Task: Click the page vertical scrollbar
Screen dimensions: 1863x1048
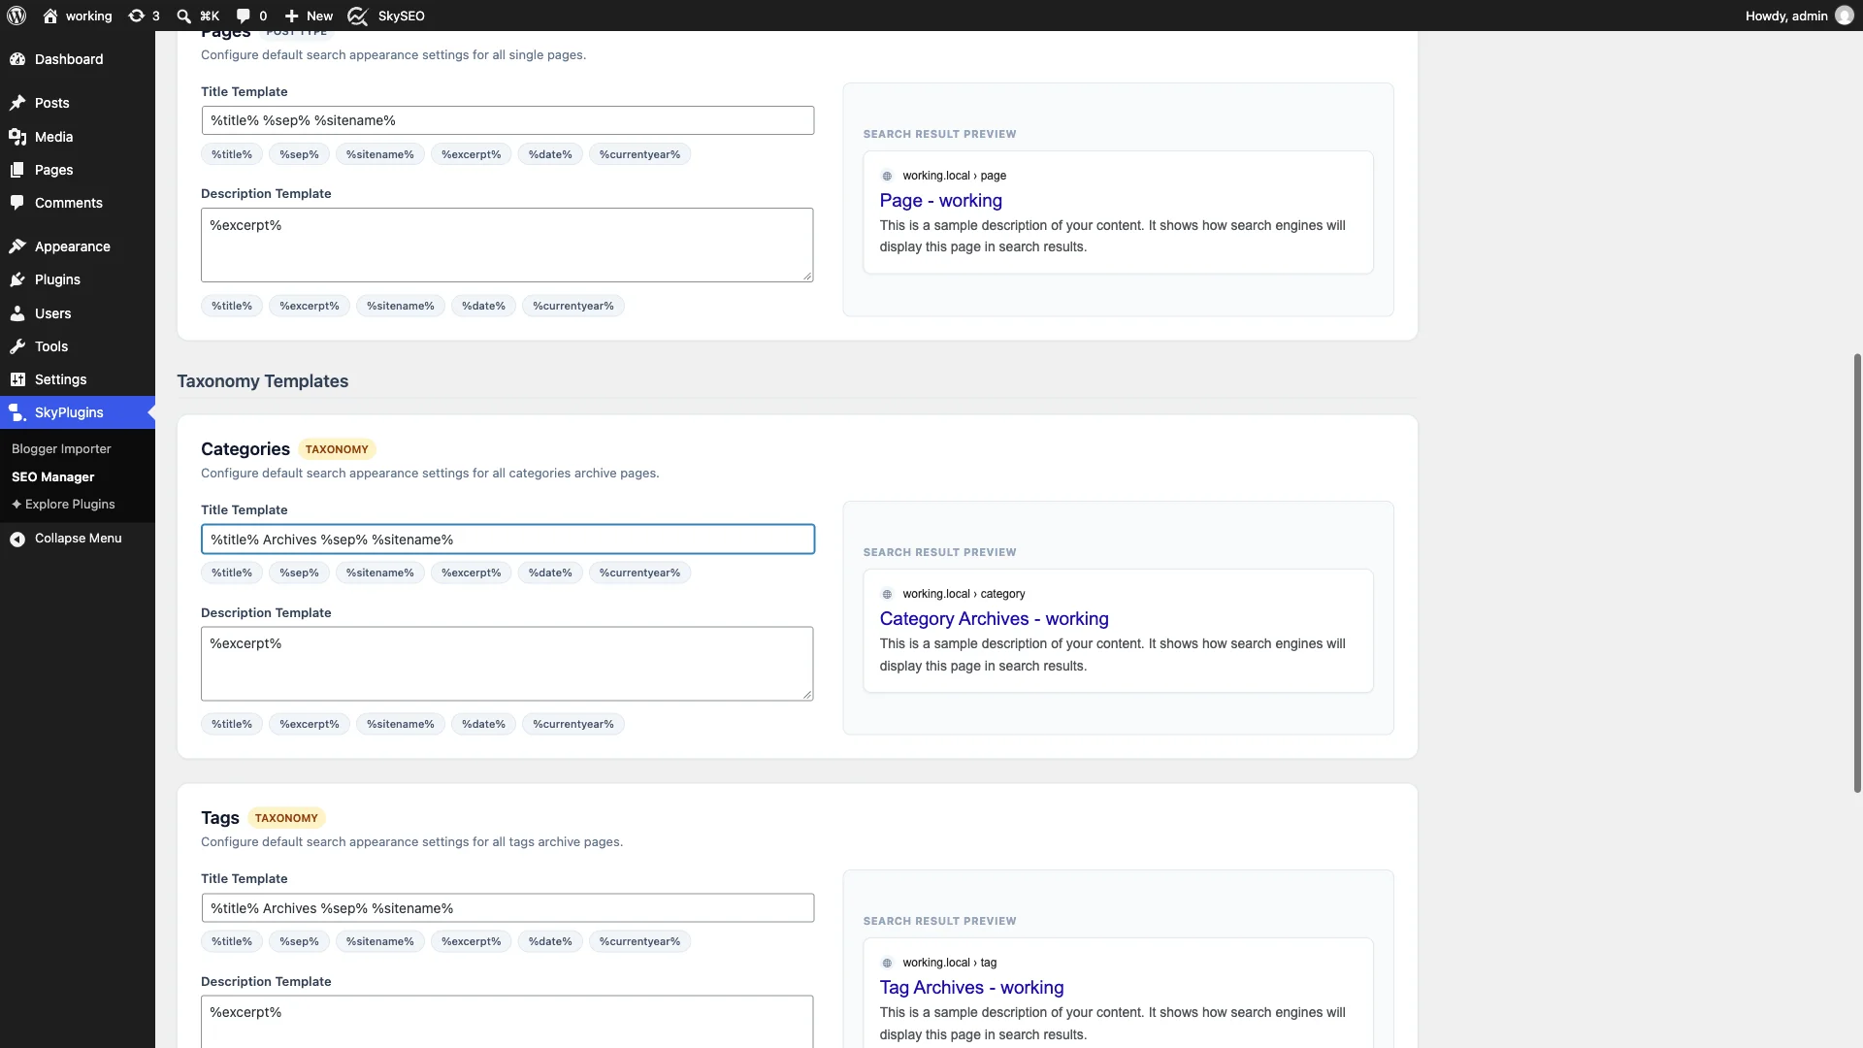Action: [x=1857, y=573]
